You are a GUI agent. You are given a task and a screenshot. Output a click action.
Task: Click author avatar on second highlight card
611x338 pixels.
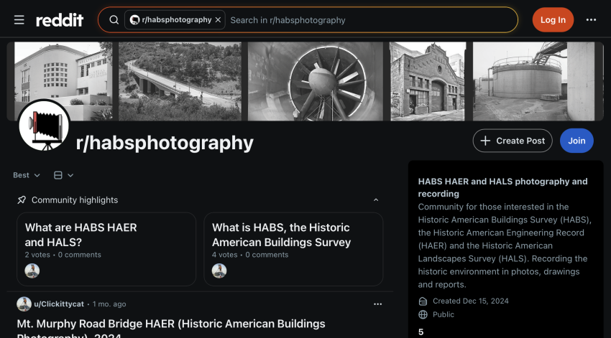219,271
